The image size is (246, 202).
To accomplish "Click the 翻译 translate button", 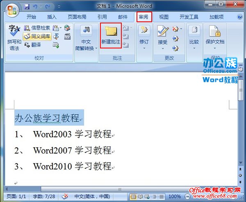I will (32, 45).
